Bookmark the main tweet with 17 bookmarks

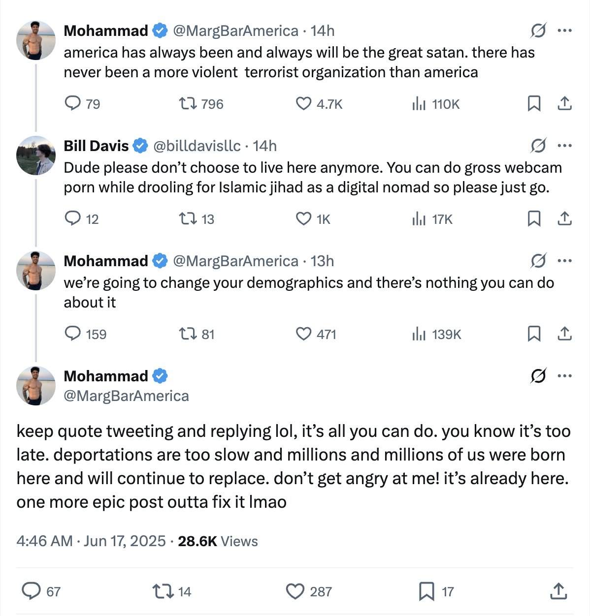point(426,591)
